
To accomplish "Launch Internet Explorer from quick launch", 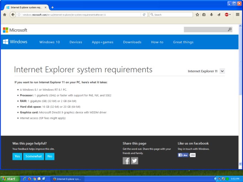I will tap(25, 179).
